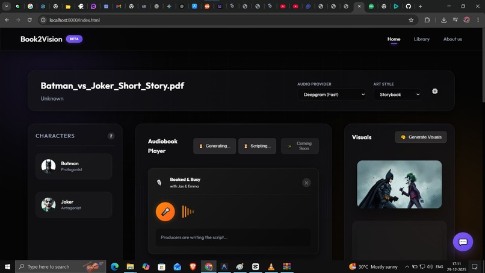Viewport: 485px width, 273px height.
Task: Open VLC media player from the taskbar
Action: (x=271, y=266)
